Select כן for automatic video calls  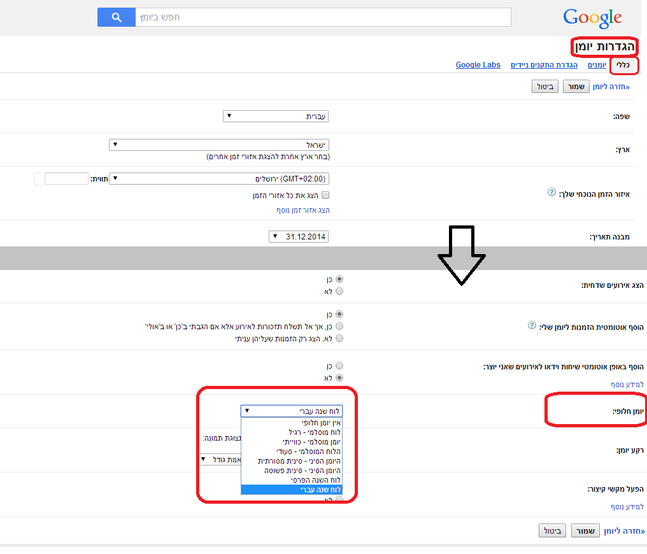click(339, 366)
